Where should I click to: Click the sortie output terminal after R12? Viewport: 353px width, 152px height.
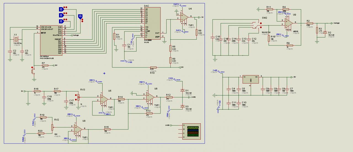tap(192, 97)
